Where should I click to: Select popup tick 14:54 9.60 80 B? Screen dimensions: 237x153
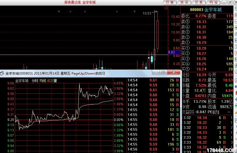[x=153, y=100]
